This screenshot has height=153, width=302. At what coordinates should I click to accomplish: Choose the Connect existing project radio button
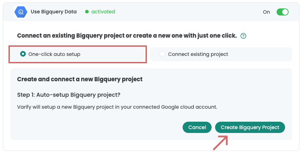(162, 54)
